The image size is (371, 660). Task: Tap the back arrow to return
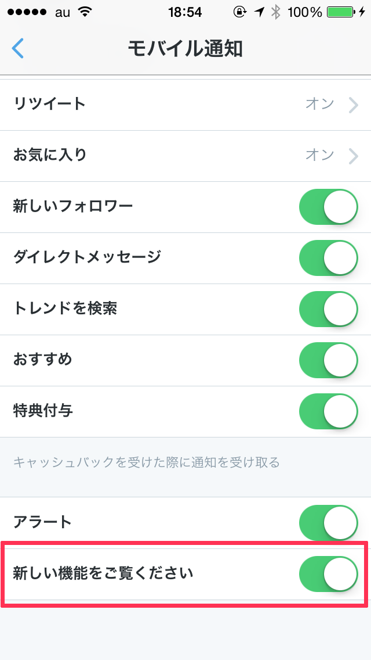pyautogui.click(x=17, y=49)
